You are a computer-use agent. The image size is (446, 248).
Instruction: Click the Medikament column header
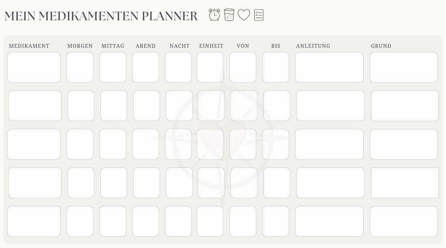[29, 46]
